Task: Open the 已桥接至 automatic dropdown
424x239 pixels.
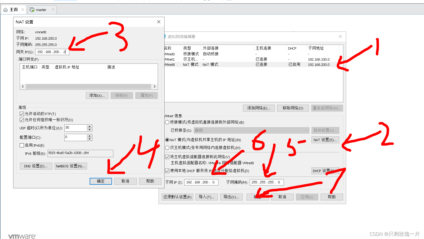Action: pos(306,130)
